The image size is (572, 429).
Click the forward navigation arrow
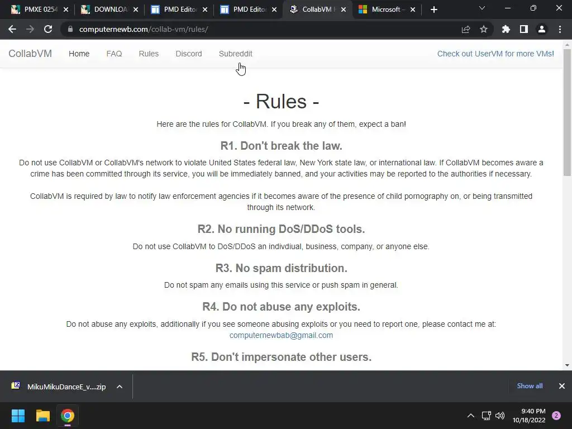(30, 29)
